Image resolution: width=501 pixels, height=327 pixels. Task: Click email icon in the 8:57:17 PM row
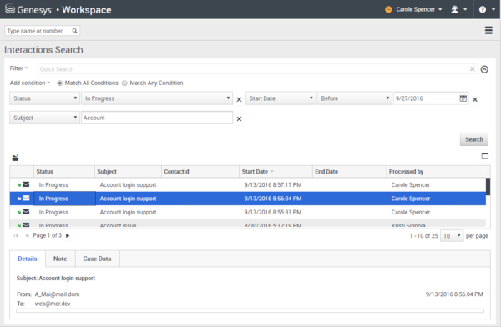[x=26, y=184]
